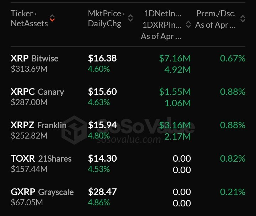This screenshot has width=256, height=216.
Task: Click the $7.16M Bitwise net inflow
Action: point(175,58)
